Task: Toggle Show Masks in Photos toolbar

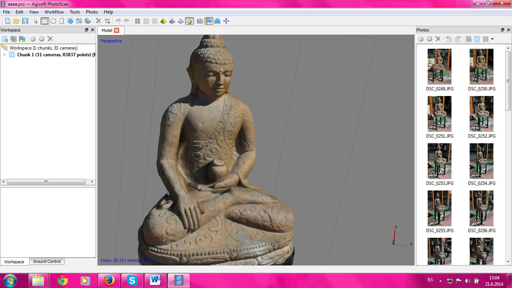Action: coord(477,39)
